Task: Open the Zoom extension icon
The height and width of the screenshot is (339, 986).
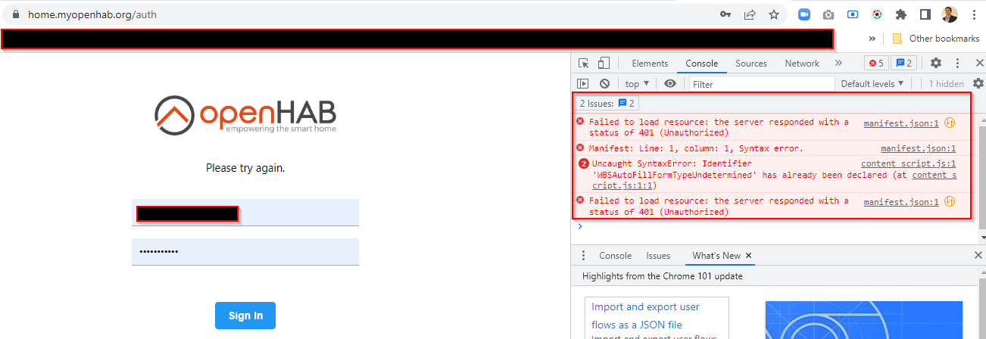Action: [803, 14]
